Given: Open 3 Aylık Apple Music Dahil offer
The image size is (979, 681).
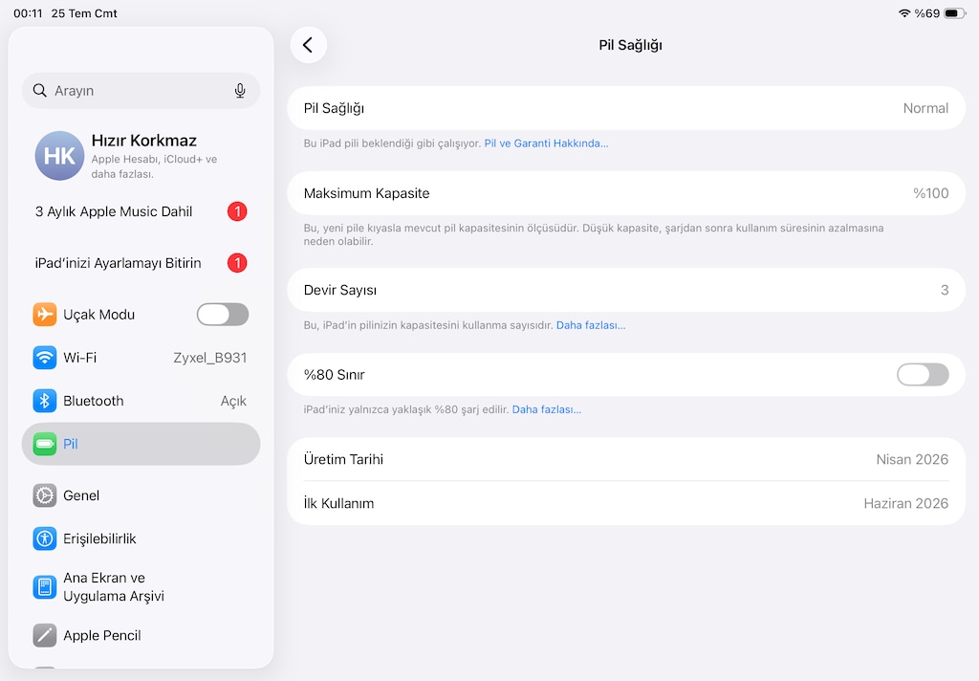Looking at the screenshot, I should coord(141,211).
